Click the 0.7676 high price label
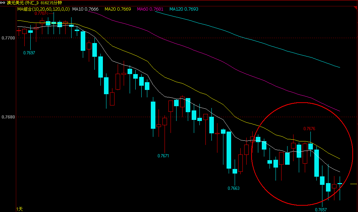Screen dimensions: 358x212 pyautogui.click(x=309, y=129)
